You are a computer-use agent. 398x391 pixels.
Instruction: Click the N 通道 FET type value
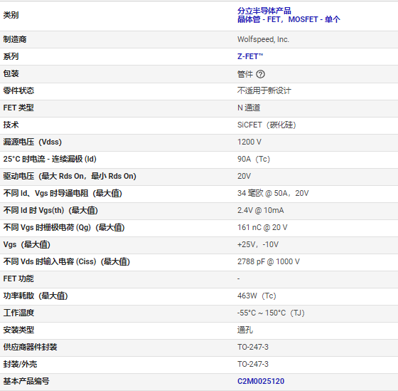[249, 108]
